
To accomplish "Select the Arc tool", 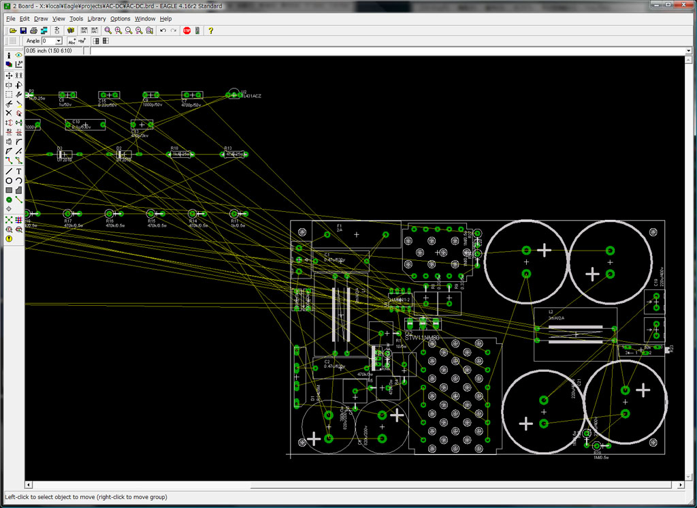I will (x=18, y=180).
